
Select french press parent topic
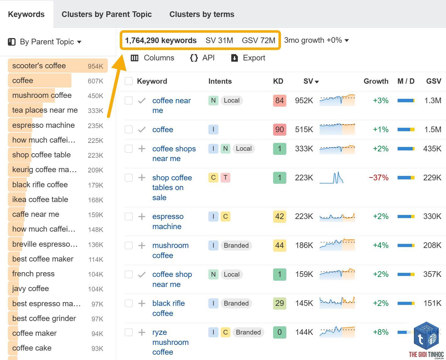(x=58, y=274)
